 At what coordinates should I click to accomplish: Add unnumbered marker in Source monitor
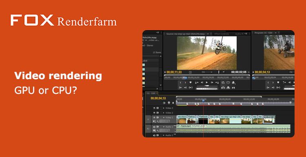coord(191,82)
